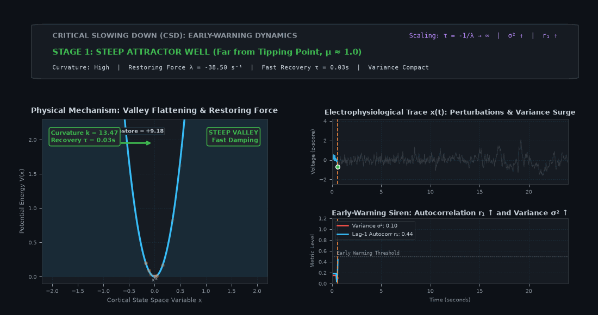Click the 'STEEP VALLEY Fast Damping' green box
This screenshot has height=315, width=598.
(233, 136)
